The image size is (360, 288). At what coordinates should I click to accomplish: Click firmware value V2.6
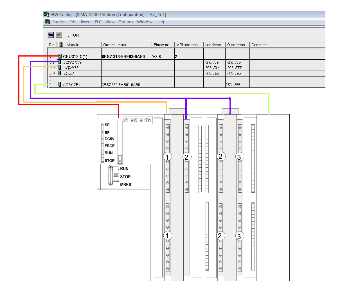(157, 57)
